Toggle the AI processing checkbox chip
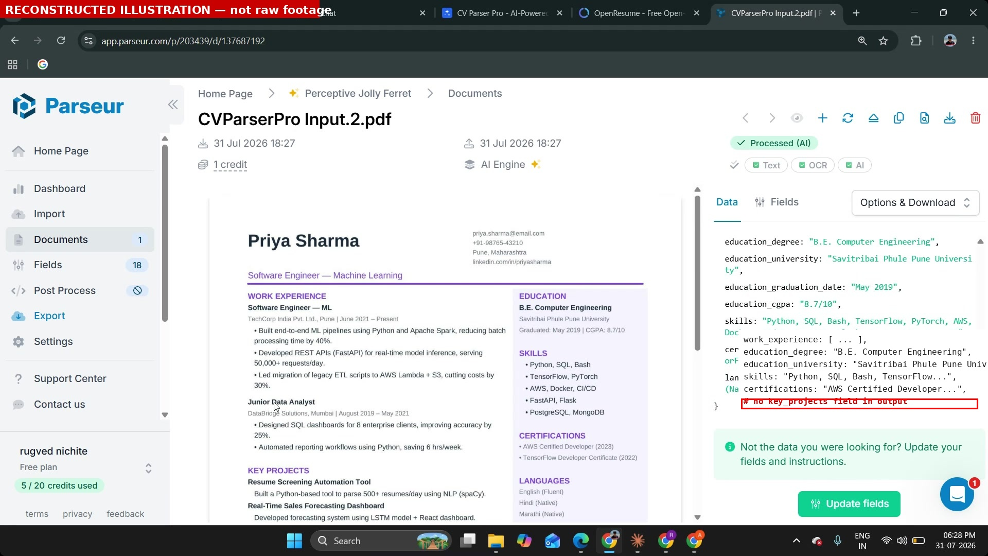Image resolution: width=988 pixels, height=556 pixels. (x=855, y=165)
